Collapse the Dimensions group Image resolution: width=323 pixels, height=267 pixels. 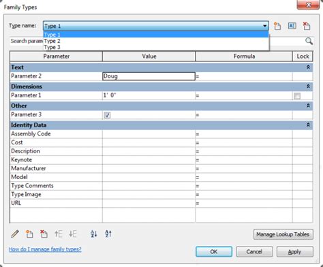[308, 87]
